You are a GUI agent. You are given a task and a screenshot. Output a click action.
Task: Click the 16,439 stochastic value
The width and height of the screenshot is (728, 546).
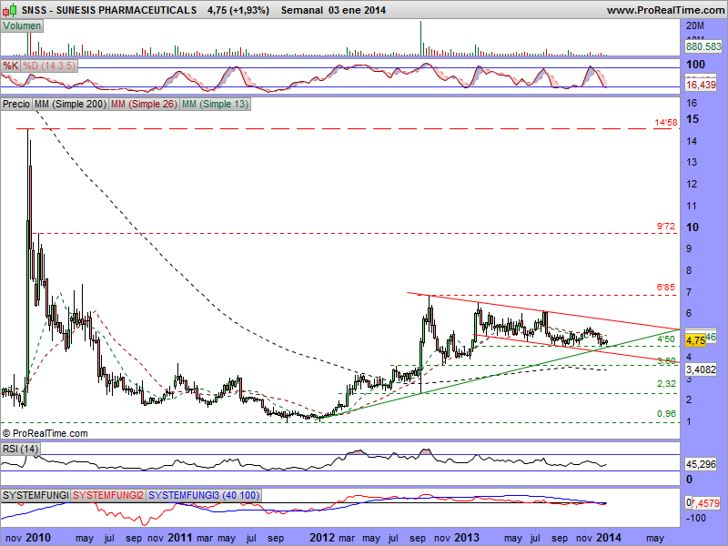tap(701, 85)
